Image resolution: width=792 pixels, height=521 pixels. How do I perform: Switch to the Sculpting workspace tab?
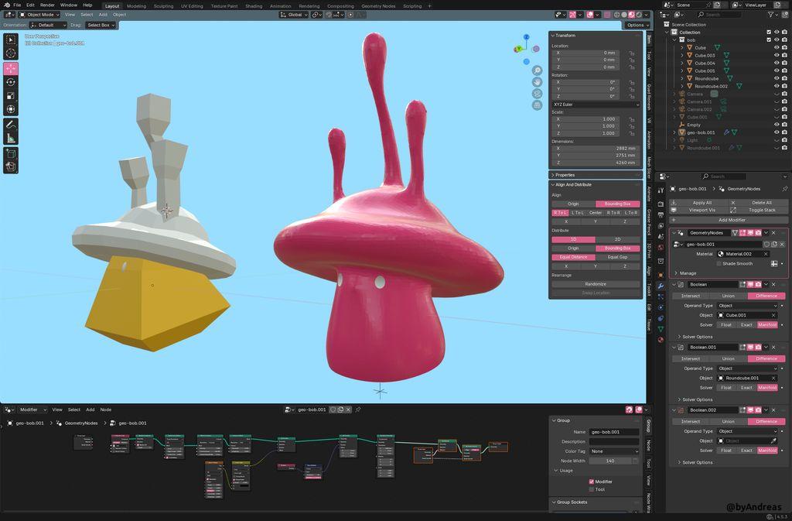pyautogui.click(x=163, y=5)
